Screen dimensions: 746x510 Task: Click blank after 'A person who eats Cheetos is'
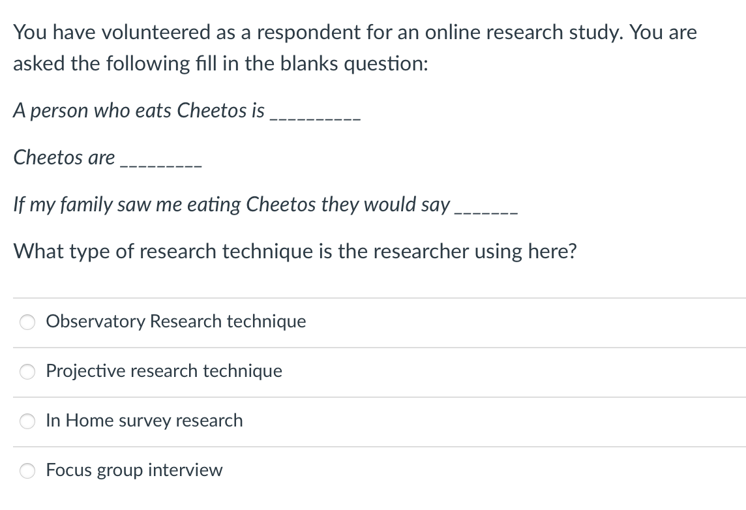point(315,117)
